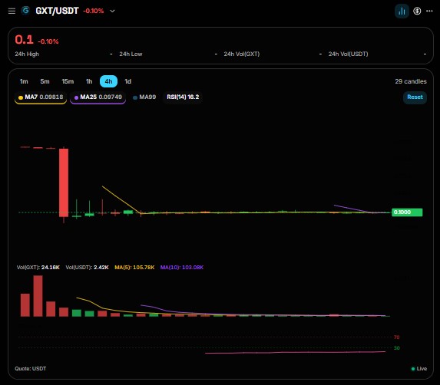
Task: Click the large red crash candle
Action: (x=64, y=183)
